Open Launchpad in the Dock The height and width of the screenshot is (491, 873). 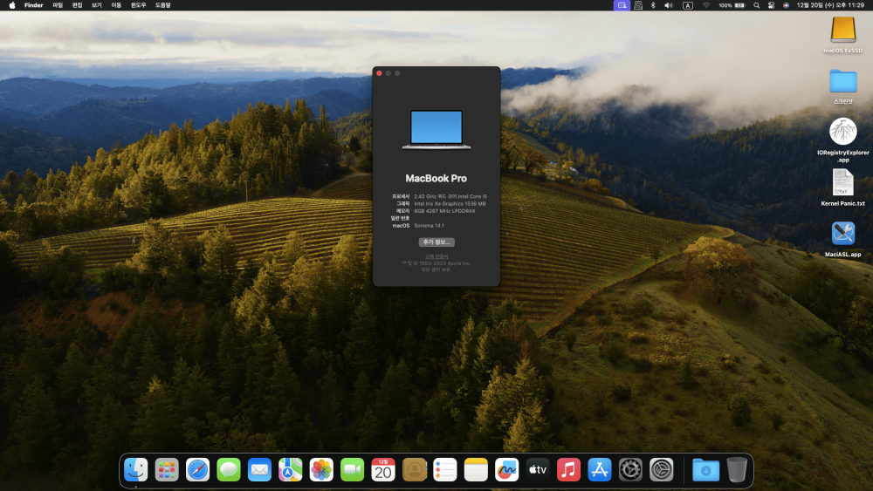pos(167,470)
